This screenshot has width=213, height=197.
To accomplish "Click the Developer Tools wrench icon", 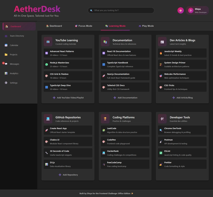I will pos(162,119).
